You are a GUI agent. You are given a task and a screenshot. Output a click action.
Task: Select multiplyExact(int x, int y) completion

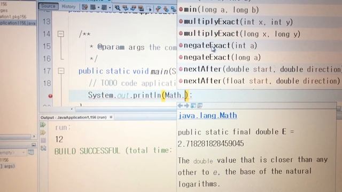click(x=259, y=22)
